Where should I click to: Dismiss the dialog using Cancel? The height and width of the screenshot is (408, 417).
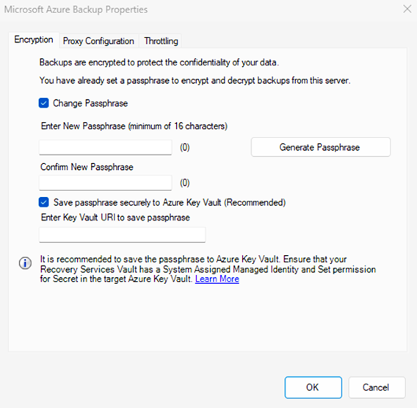[377, 387]
